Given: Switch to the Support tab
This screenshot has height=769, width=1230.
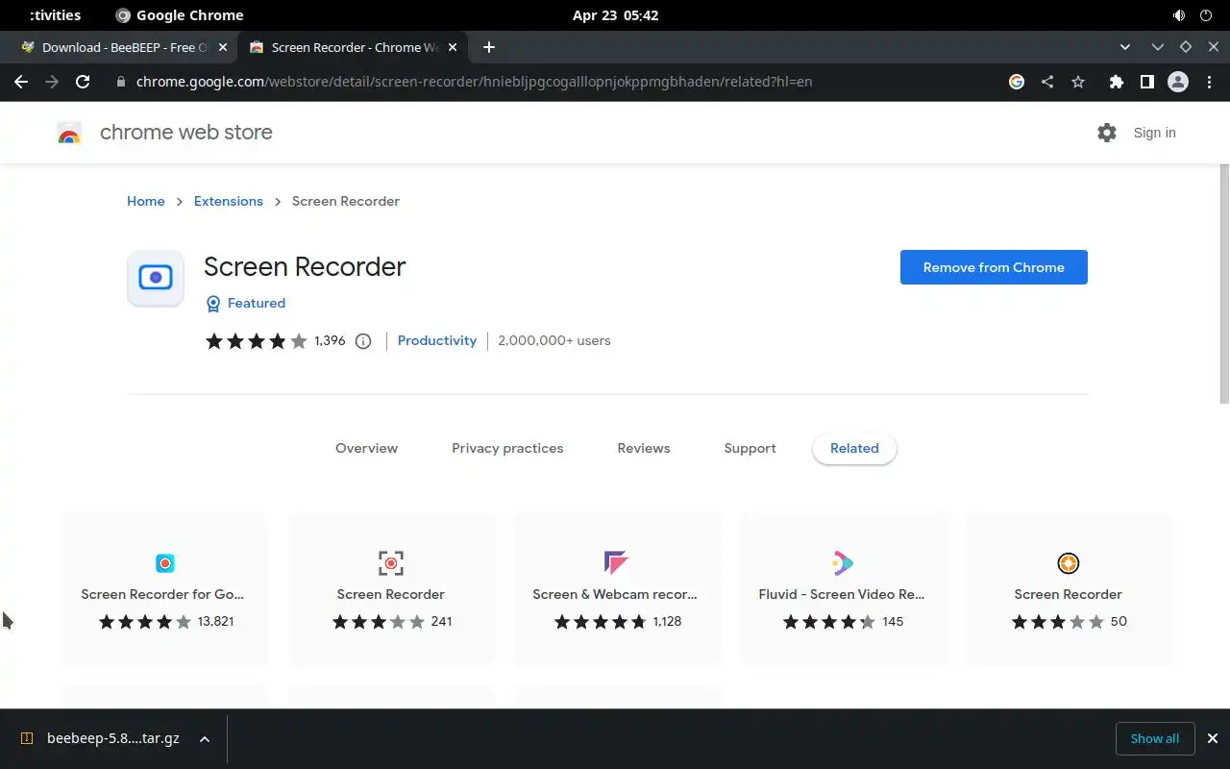Looking at the screenshot, I should click(x=750, y=448).
